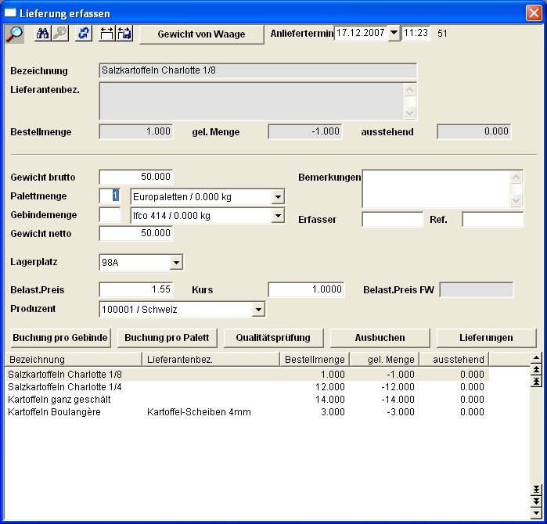547x524 pixels.
Task: Click the Buchung pro Gebinde button
Action: click(x=60, y=338)
